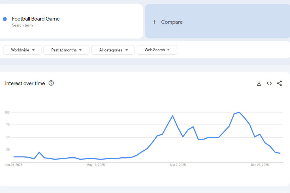The image size is (290, 193).
Task: Change search type via Web Search dropdown
Action: tap(157, 50)
